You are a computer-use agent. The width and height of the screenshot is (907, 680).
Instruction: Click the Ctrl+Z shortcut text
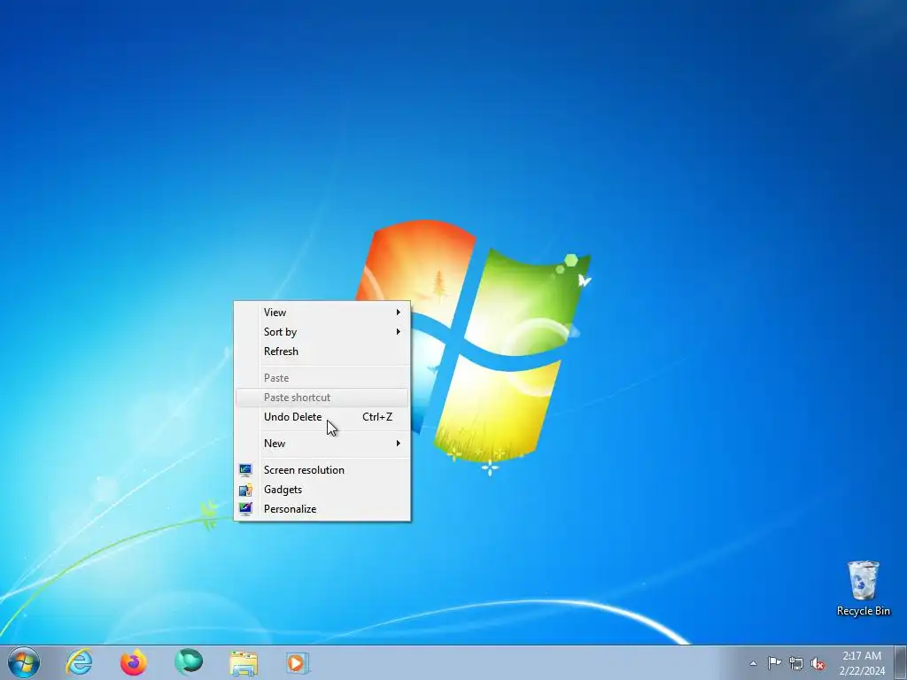point(377,417)
